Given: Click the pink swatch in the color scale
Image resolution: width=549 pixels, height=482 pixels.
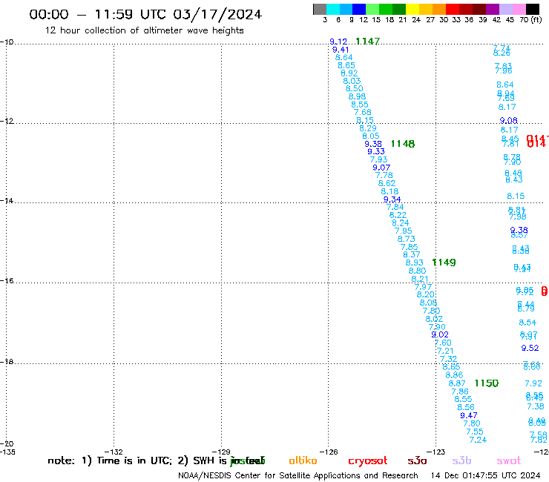Looking at the screenshot, I should pos(519,9).
